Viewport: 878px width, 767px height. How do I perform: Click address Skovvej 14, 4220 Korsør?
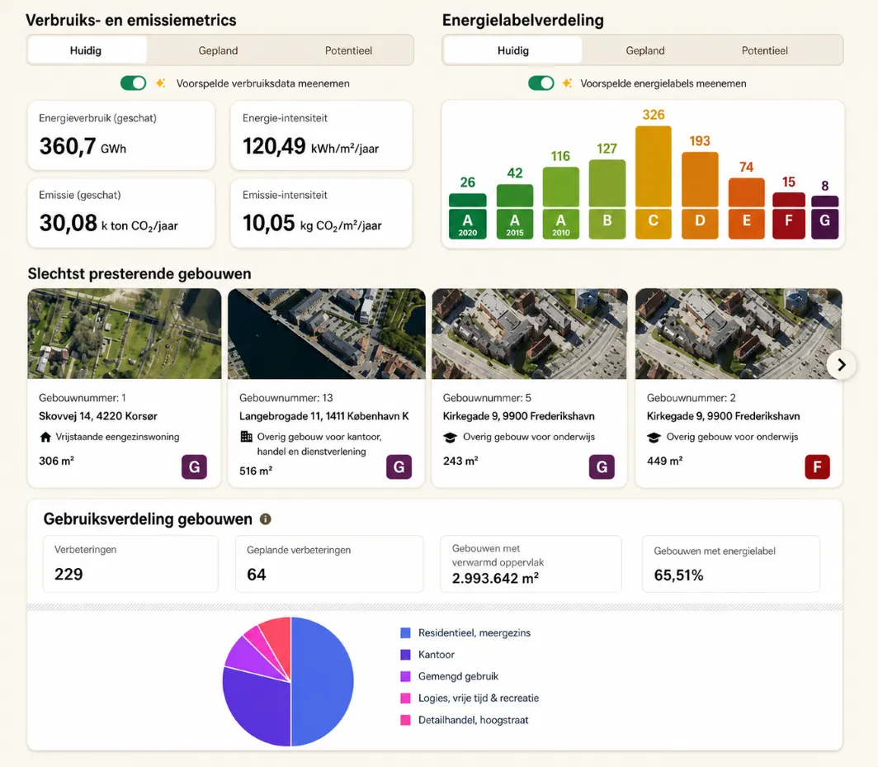coord(98,416)
